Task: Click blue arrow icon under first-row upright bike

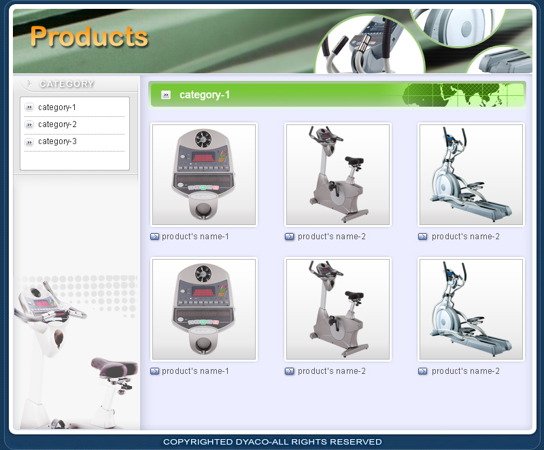Action: tap(289, 237)
